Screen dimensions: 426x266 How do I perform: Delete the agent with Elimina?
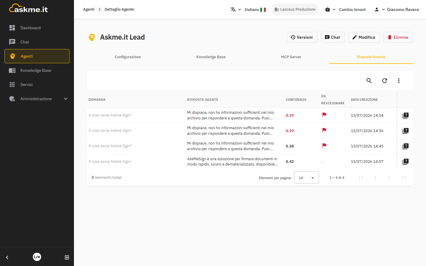(x=398, y=37)
